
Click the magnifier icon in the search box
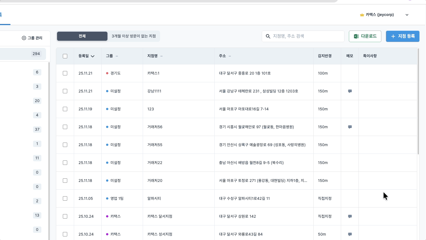click(x=268, y=36)
